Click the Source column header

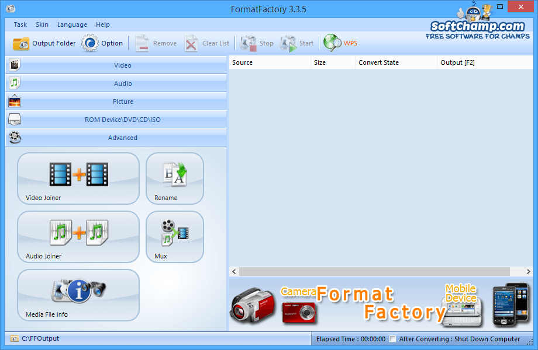(x=270, y=62)
